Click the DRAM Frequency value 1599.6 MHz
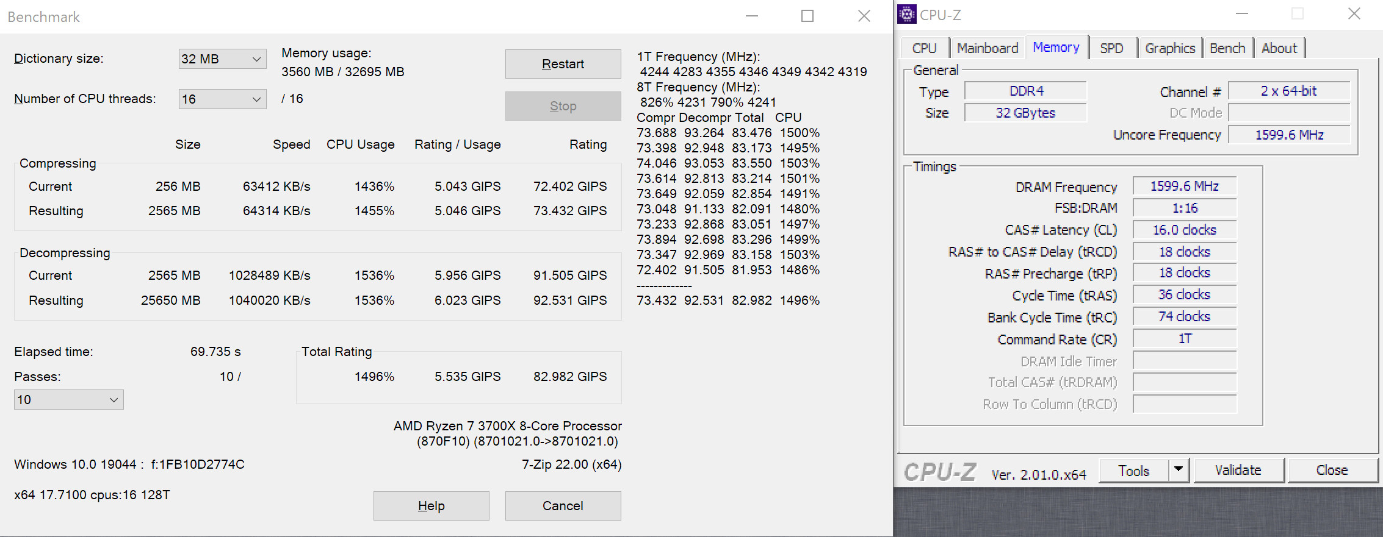This screenshot has height=537, width=1383. [1185, 187]
